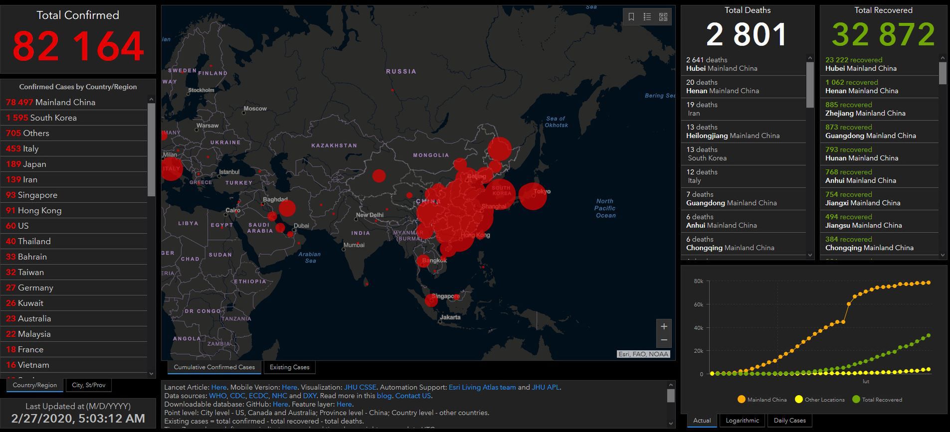Read more via the blog link
The height and width of the screenshot is (432, 950).
click(384, 396)
